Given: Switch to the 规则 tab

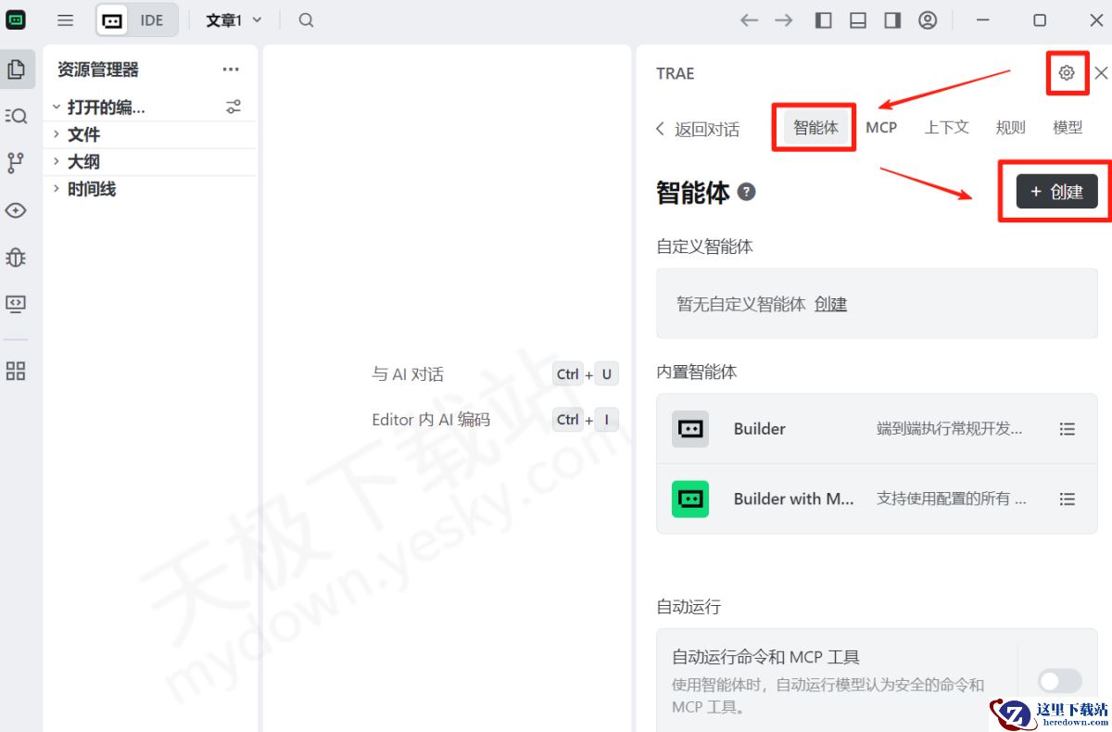Looking at the screenshot, I should click(x=1010, y=128).
